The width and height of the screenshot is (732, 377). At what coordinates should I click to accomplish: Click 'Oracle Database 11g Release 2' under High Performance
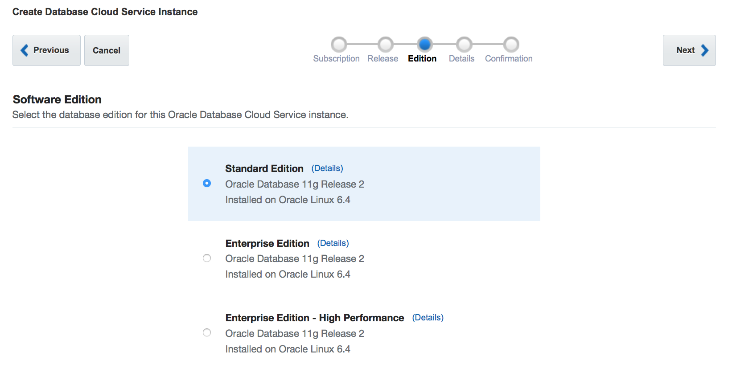tap(295, 333)
